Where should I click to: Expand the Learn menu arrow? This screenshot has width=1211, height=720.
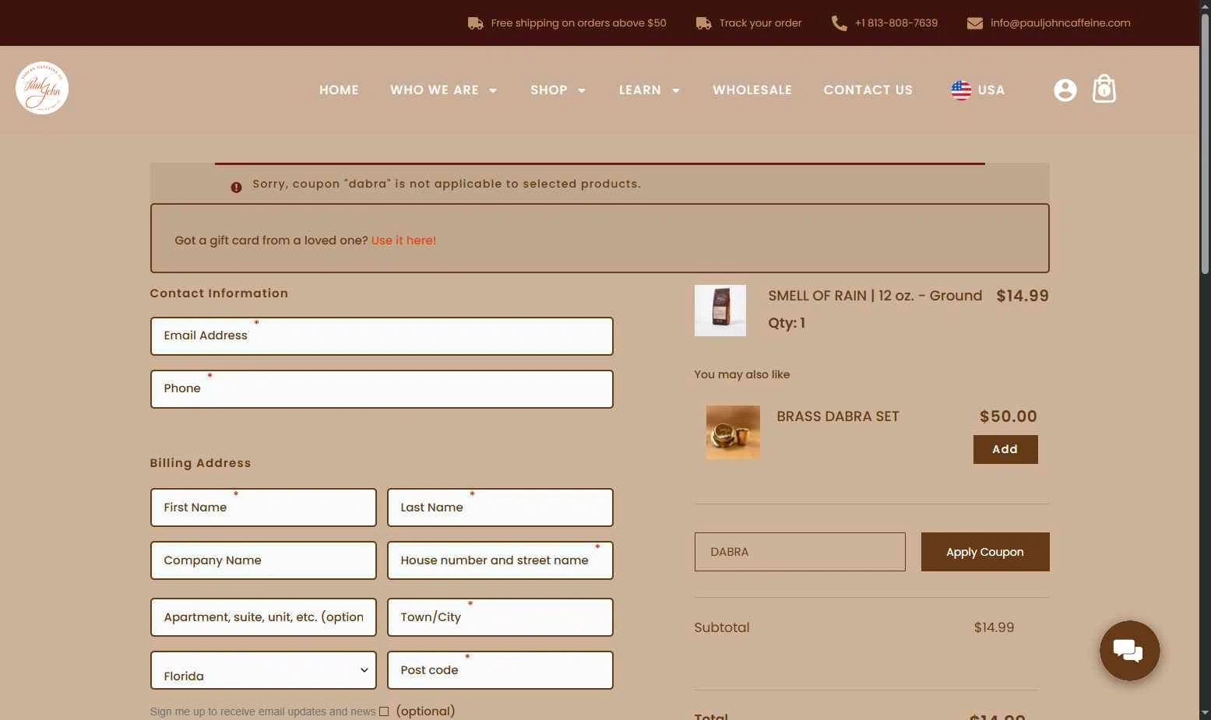point(675,91)
